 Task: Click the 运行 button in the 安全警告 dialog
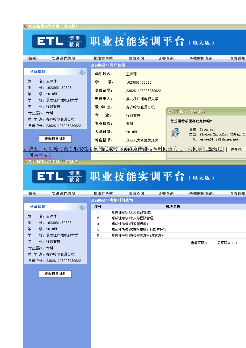pyautogui.click(x=213, y=149)
